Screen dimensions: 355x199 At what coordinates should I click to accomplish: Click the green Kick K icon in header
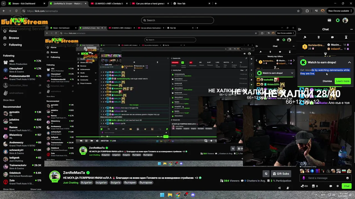click(x=338, y=20)
